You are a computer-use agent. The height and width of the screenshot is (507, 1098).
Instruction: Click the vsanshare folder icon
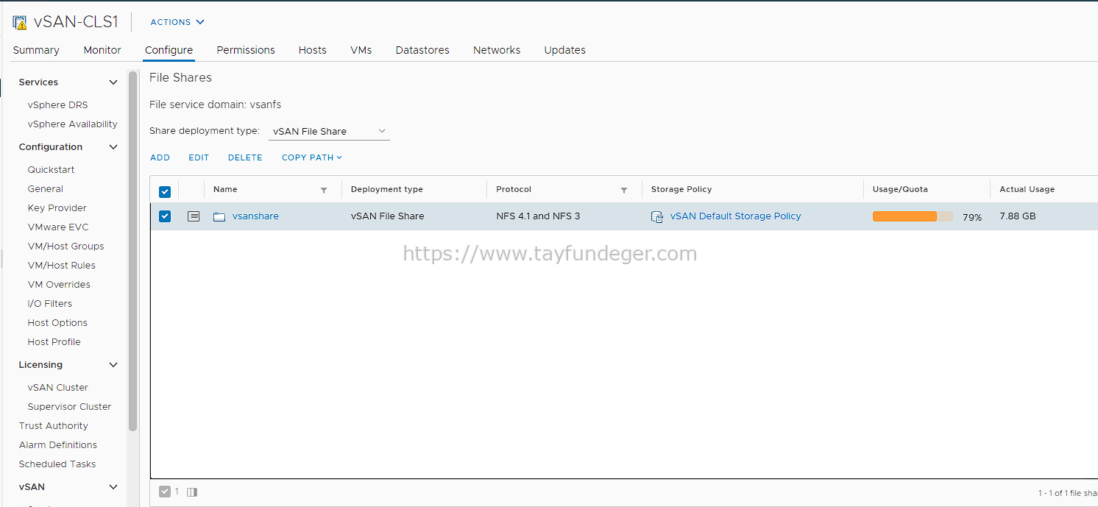pyautogui.click(x=219, y=216)
